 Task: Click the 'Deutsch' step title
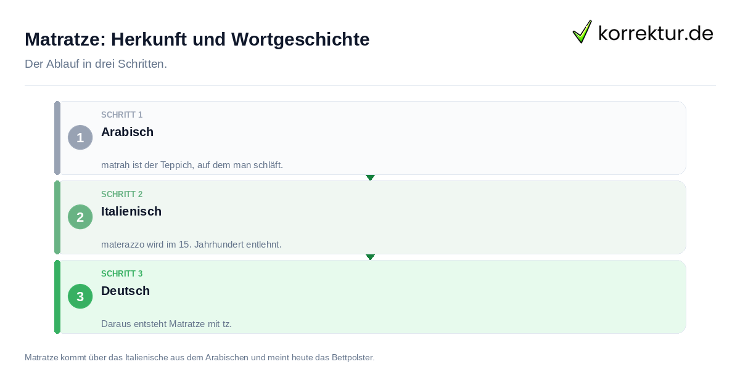125,291
